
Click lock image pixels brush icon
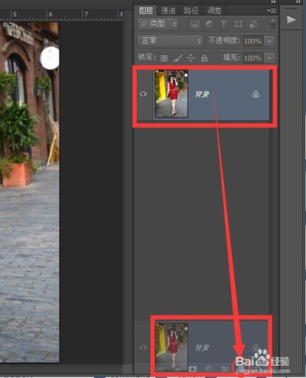coord(178,58)
